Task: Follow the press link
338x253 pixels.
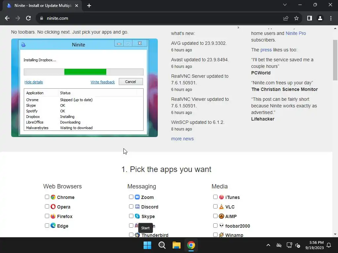Action: tap(266, 50)
